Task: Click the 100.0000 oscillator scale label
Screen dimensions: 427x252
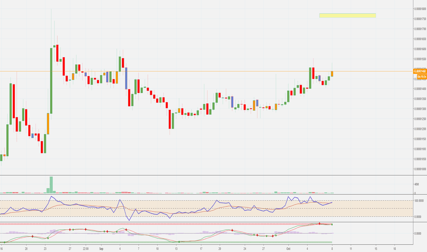Action: tap(419, 201)
